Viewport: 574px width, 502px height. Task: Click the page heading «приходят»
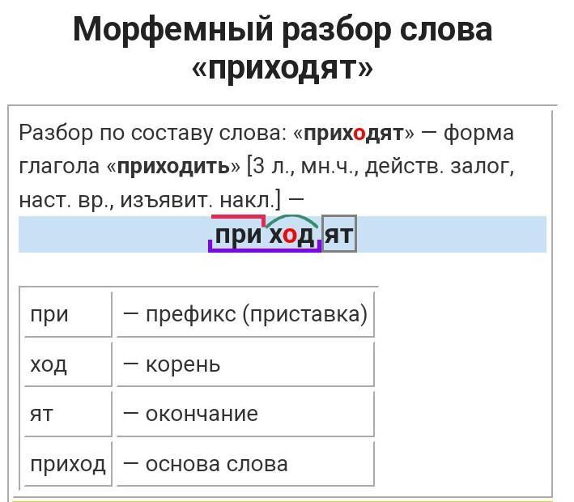(x=283, y=69)
